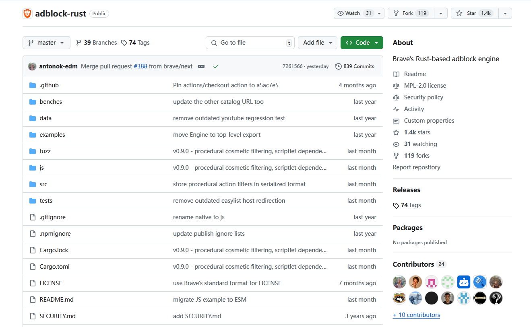Open the fuzz folder
This screenshot has width=531, height=327.
tap(45, 151)
